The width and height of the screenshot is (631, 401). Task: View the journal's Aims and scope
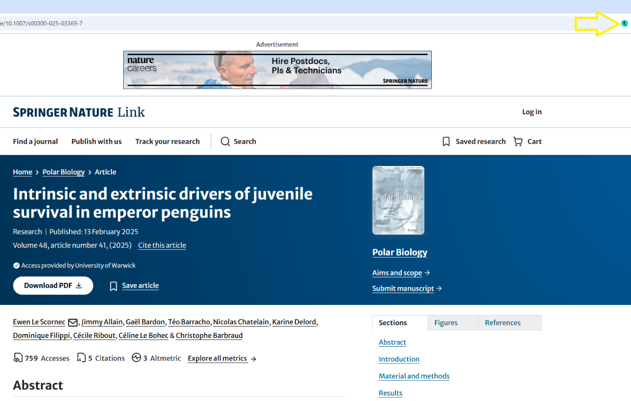tap(397, 272)
